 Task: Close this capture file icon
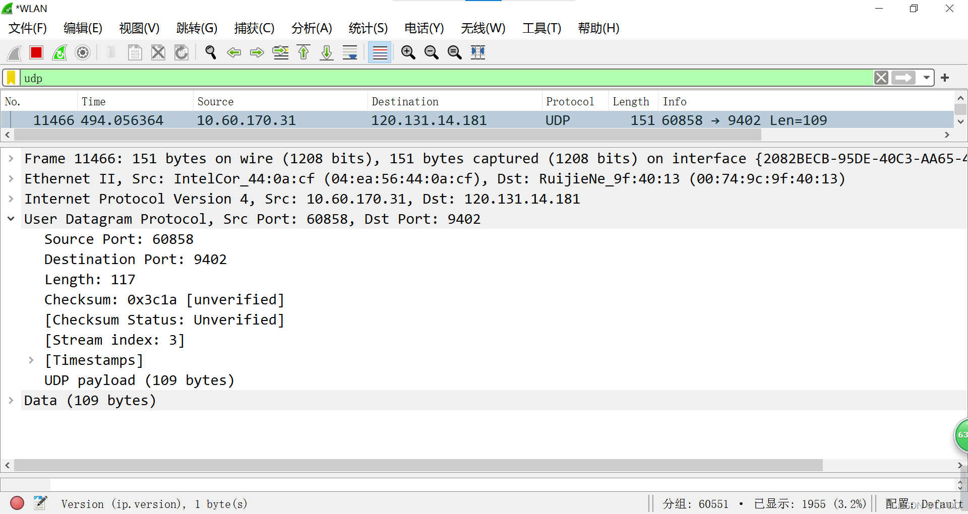(x=158, y=52)
